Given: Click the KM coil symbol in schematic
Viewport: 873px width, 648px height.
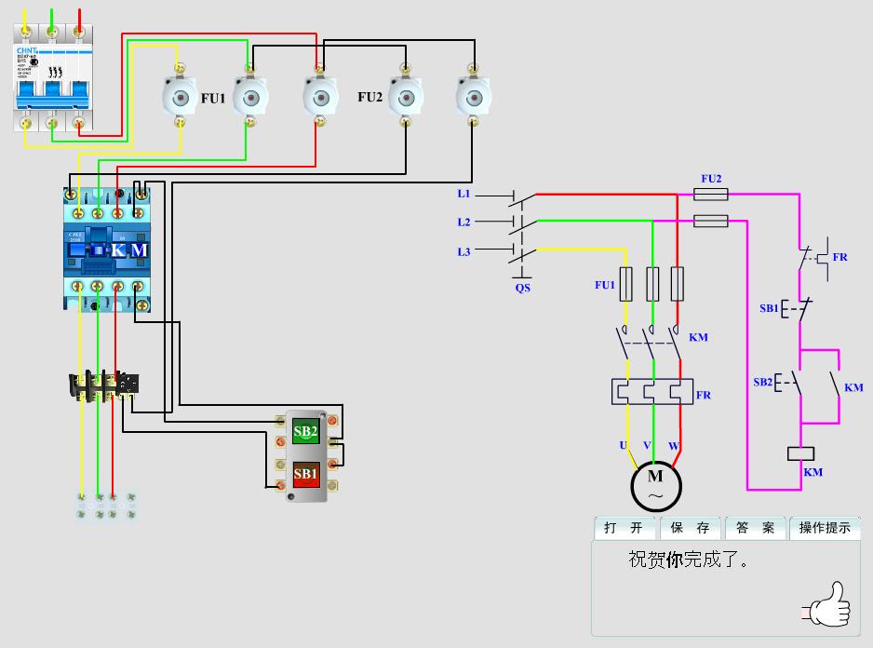Looking at the screenshot, I should 799,453.
